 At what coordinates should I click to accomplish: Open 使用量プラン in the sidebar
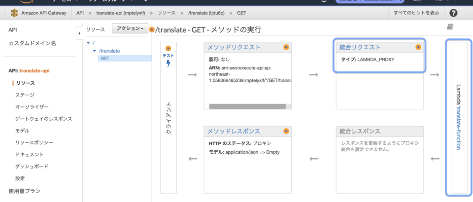[25, 191]
